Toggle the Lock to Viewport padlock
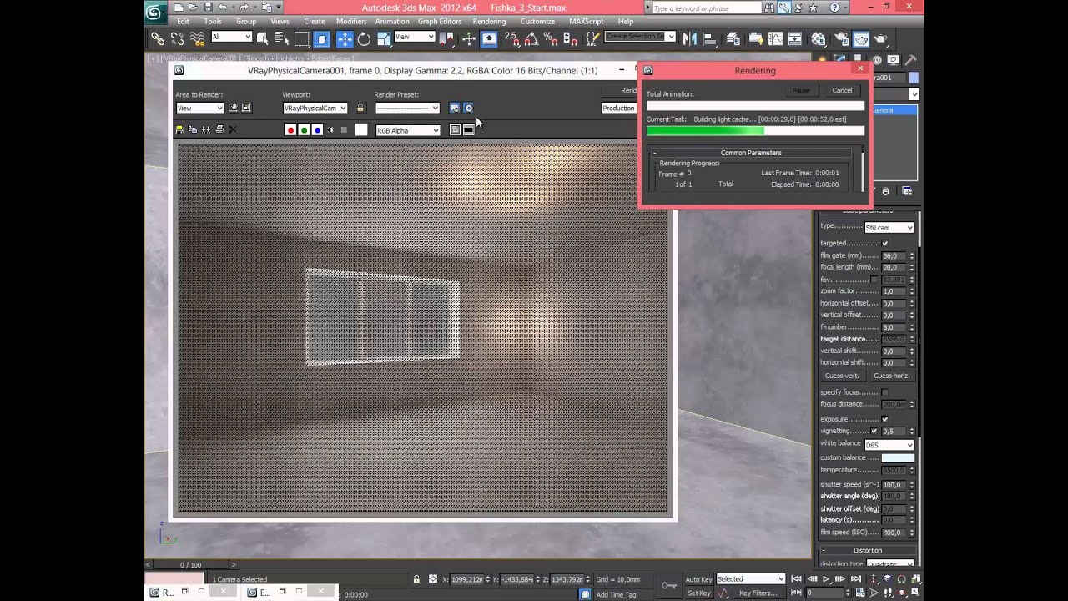 point(360,108)
